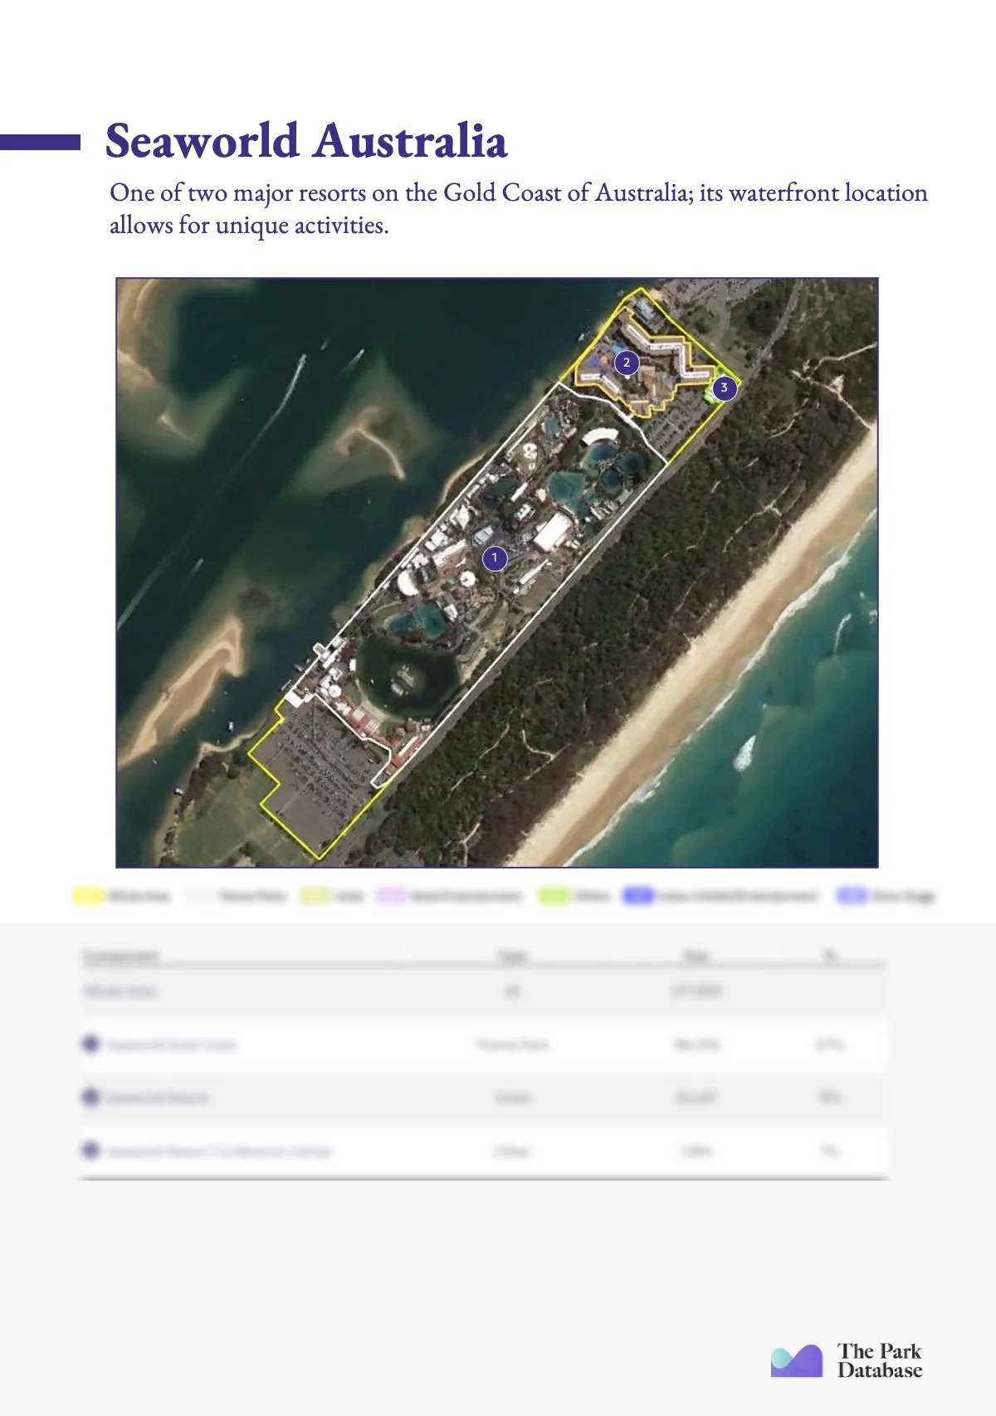
Task: Click the rightmost periwinkle legend swatch
Action: [x=852, y=896]
